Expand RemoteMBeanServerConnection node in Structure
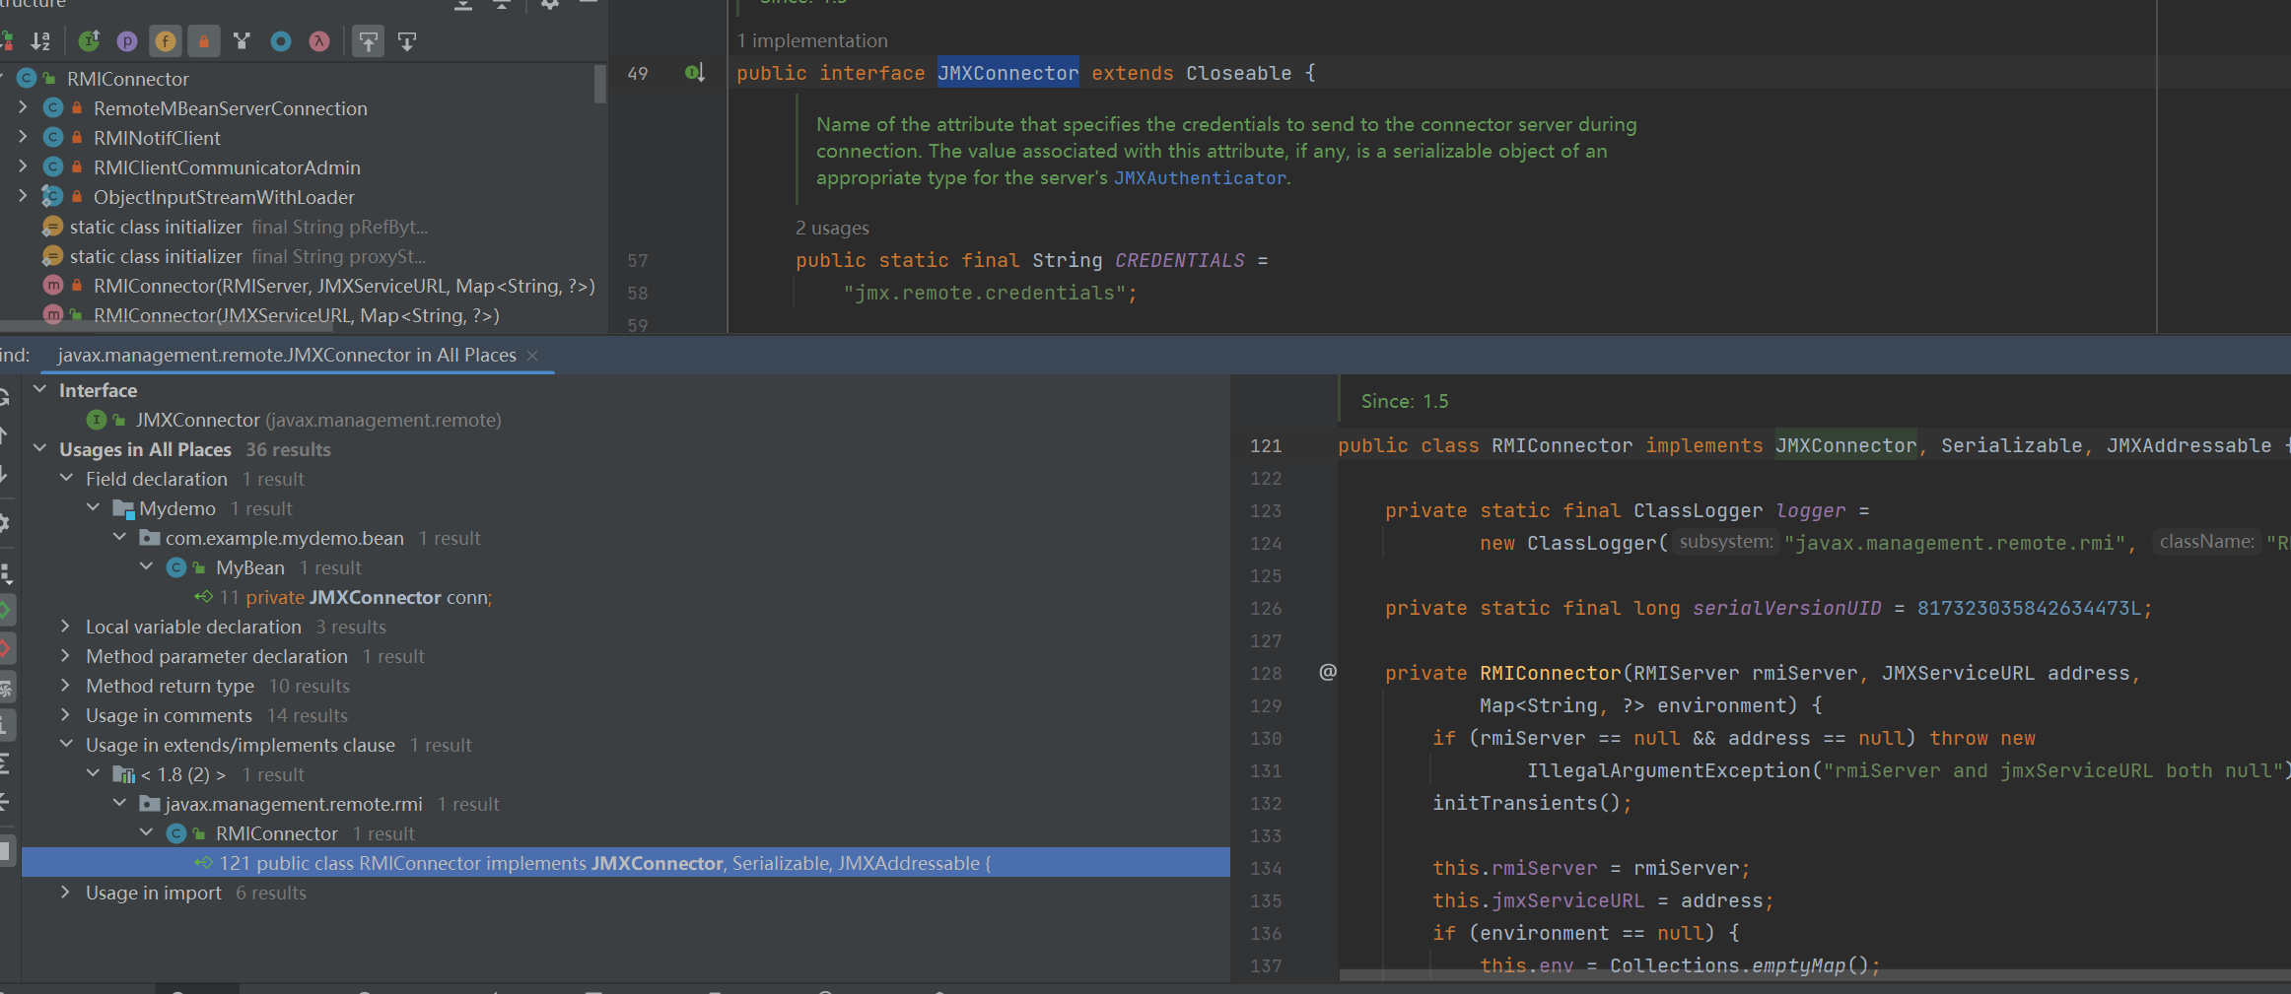 click(23, 108)
